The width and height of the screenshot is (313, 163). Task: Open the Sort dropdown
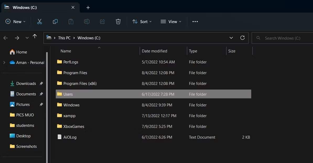142,21
